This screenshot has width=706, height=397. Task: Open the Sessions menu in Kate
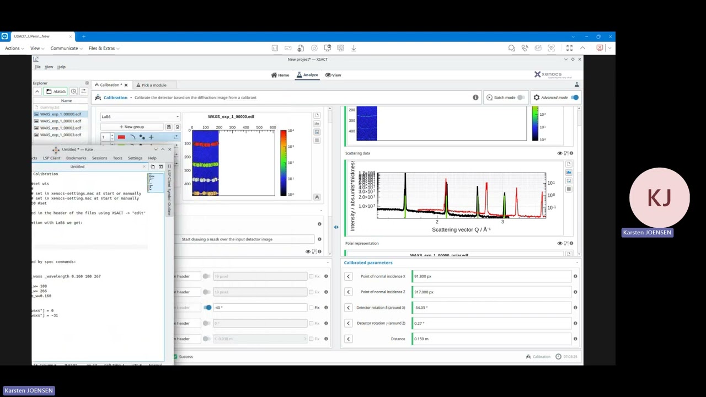[99, 158]
